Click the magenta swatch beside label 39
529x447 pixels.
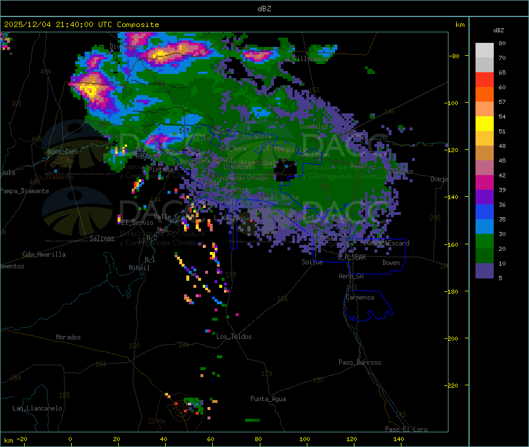pos(484,182)
